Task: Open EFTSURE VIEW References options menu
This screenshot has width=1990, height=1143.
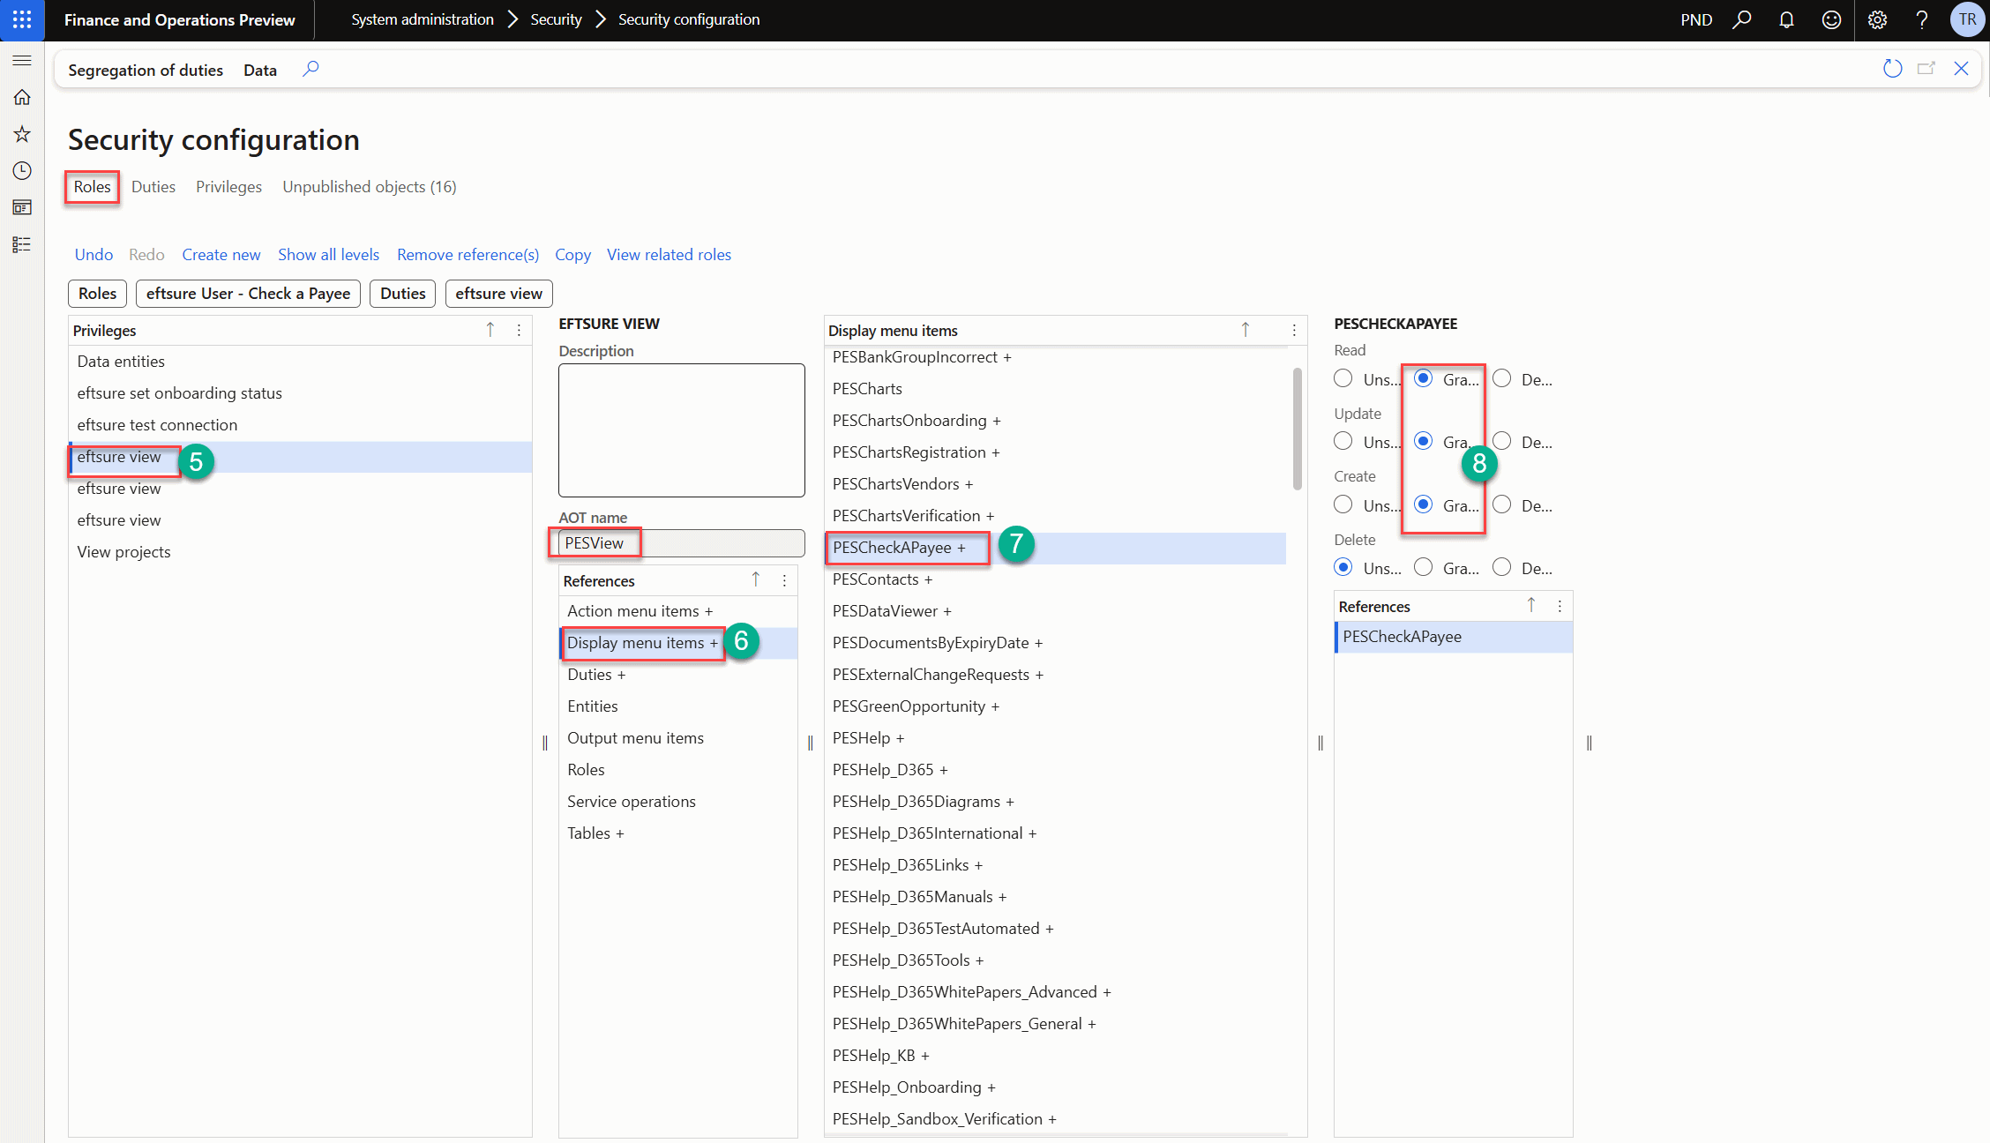Action: 784,580
